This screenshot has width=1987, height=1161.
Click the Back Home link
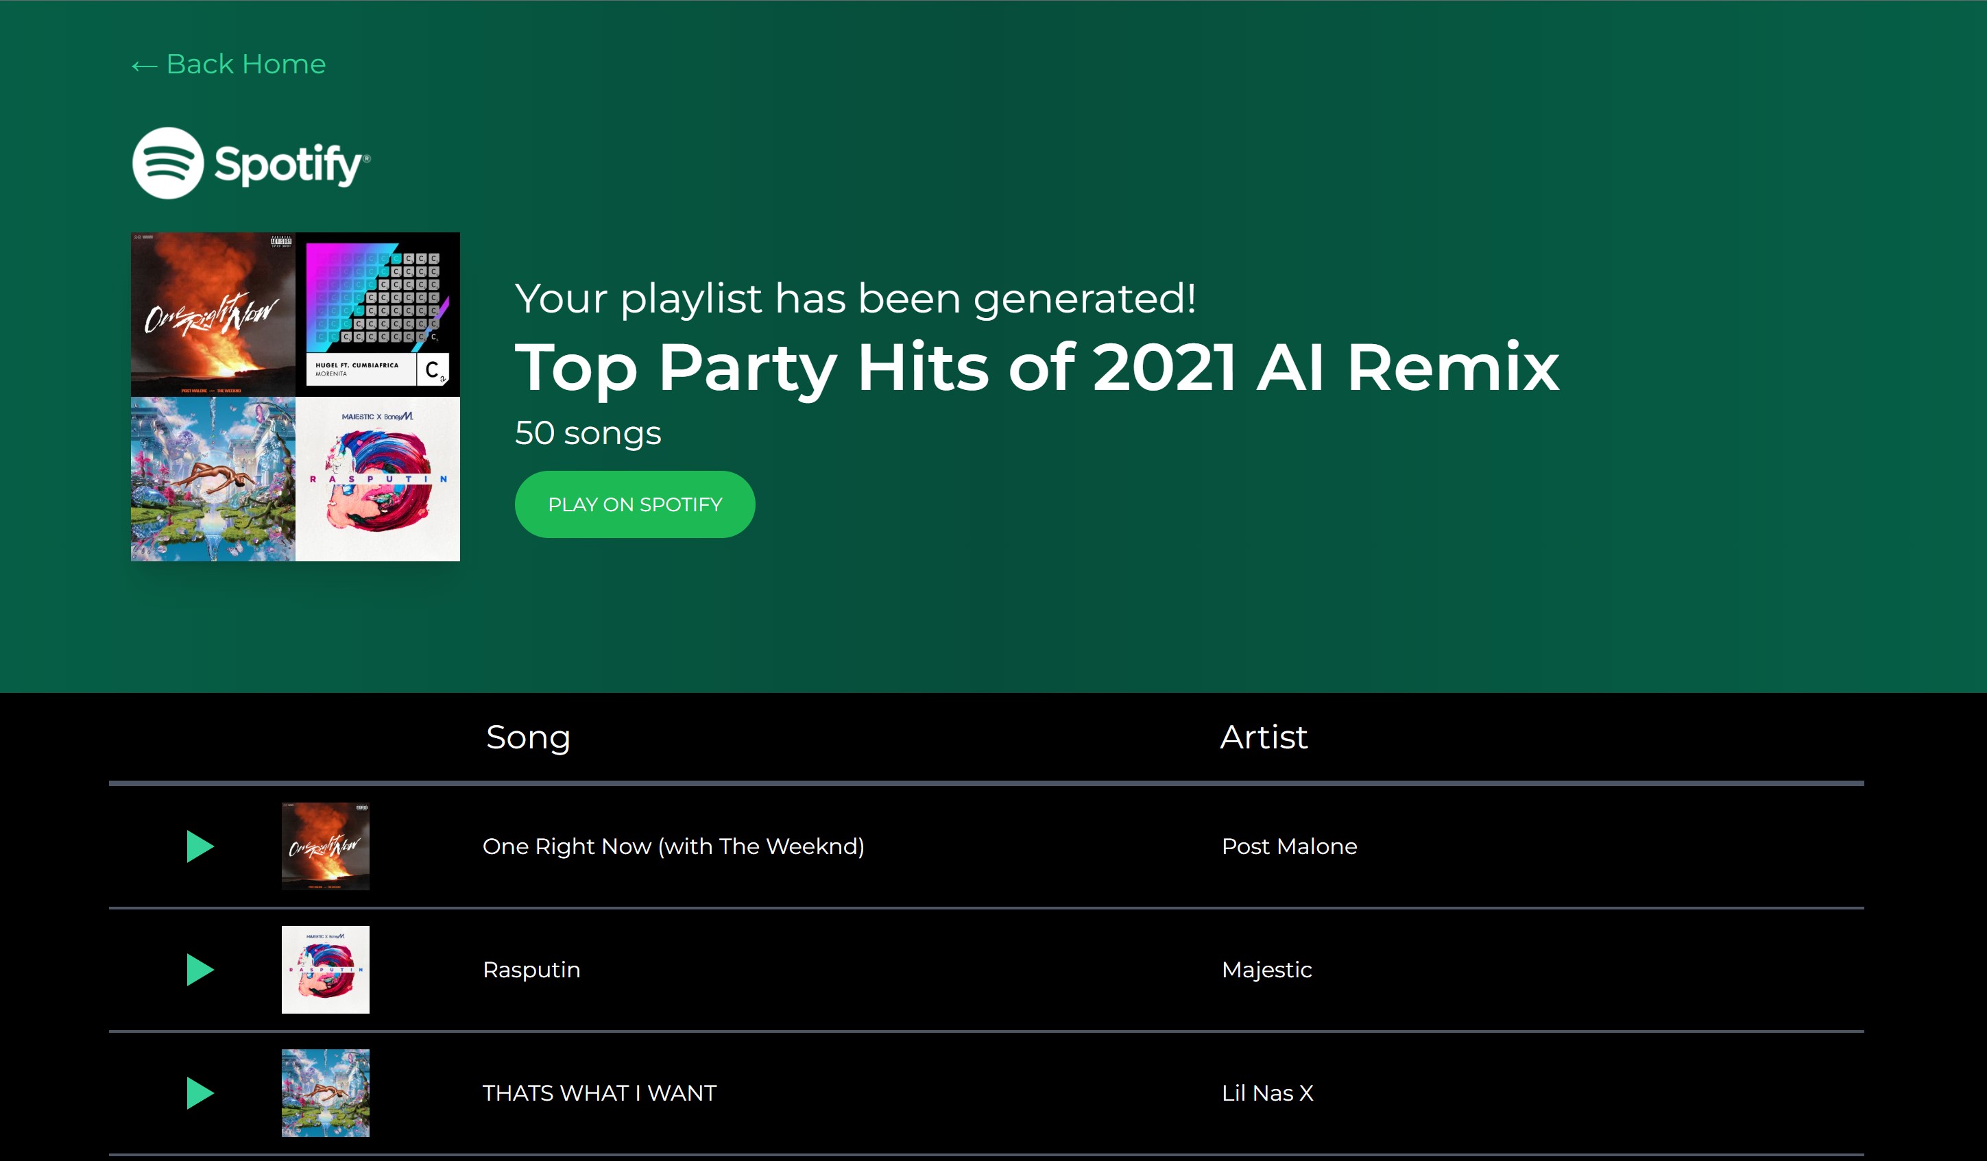(229, 64)
